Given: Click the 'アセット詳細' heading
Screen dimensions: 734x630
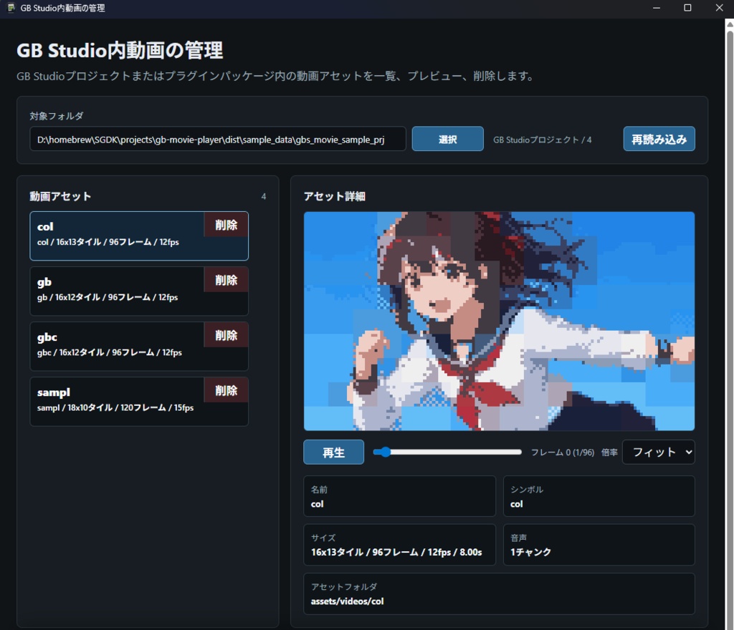Looking at the screenshot, I should (x=334, y=196).
